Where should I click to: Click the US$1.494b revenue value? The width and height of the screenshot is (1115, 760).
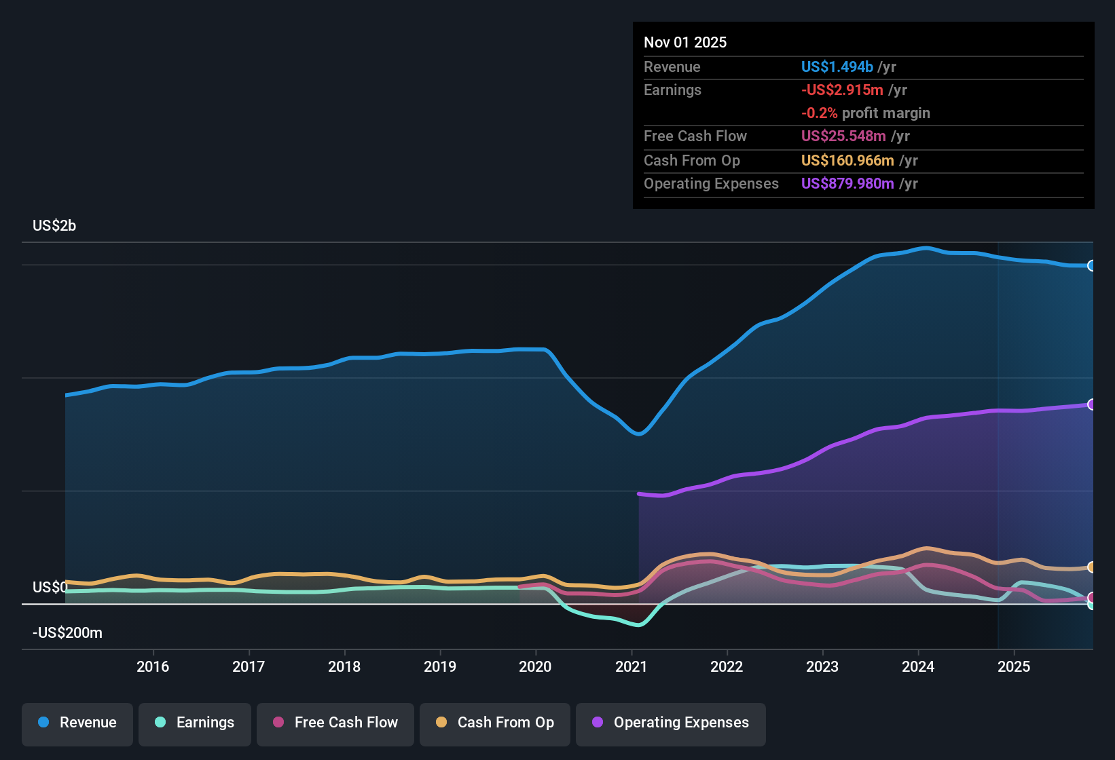pyautogui.click(x=837, y=66)
